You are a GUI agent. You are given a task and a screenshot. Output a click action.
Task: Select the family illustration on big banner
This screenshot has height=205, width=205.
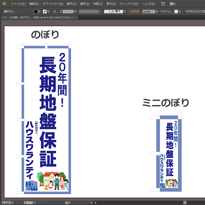(53, 181)
